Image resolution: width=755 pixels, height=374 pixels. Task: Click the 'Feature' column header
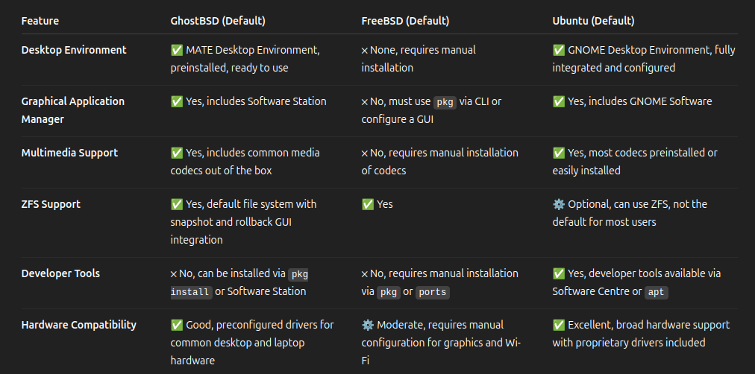tap(40, 21)
